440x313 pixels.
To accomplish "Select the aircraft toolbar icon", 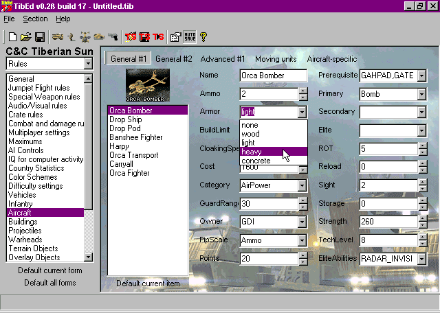I will [x=85, y=36].
